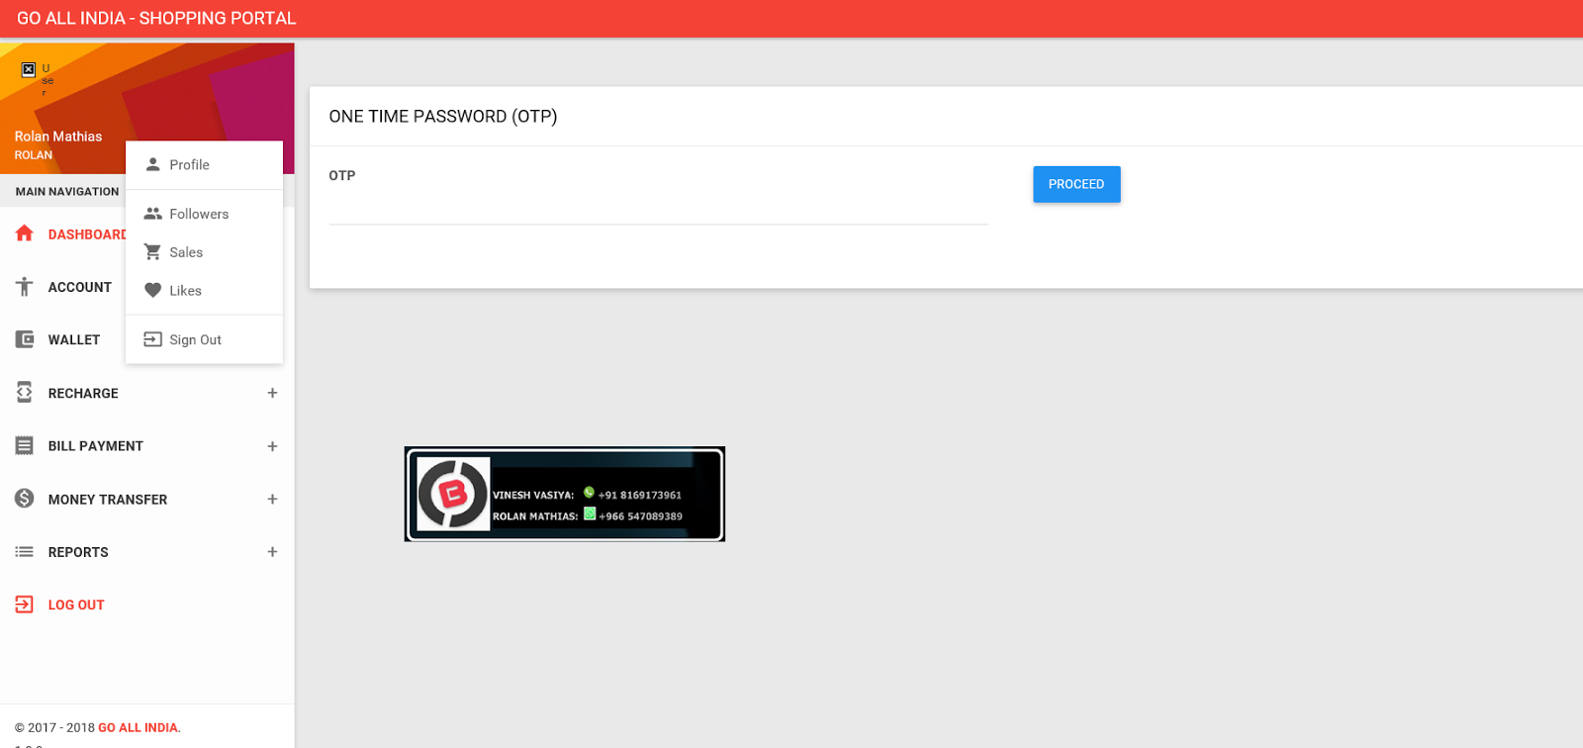Screen dimensions: 1583x748
Task: Open the Recharge navigation label
Action: tap(83, 394)
